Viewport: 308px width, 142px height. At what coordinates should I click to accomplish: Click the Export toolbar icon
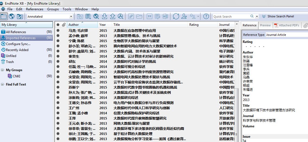pos(112,16)
